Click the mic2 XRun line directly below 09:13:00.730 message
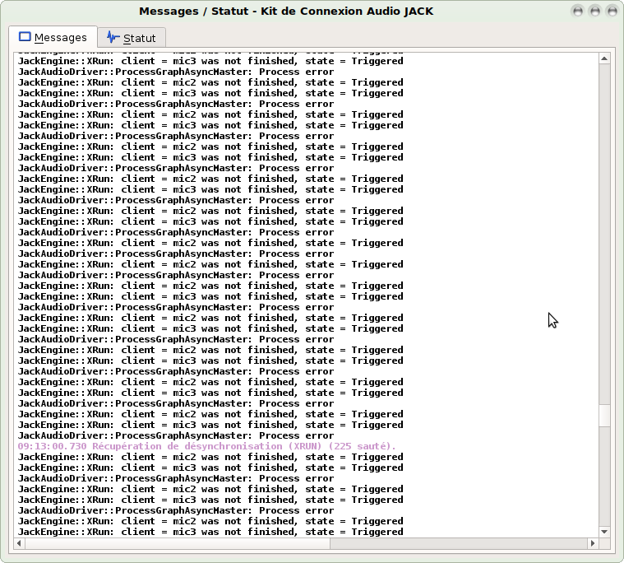The height and width of the screenshot is (563, 624). (210, 457)
